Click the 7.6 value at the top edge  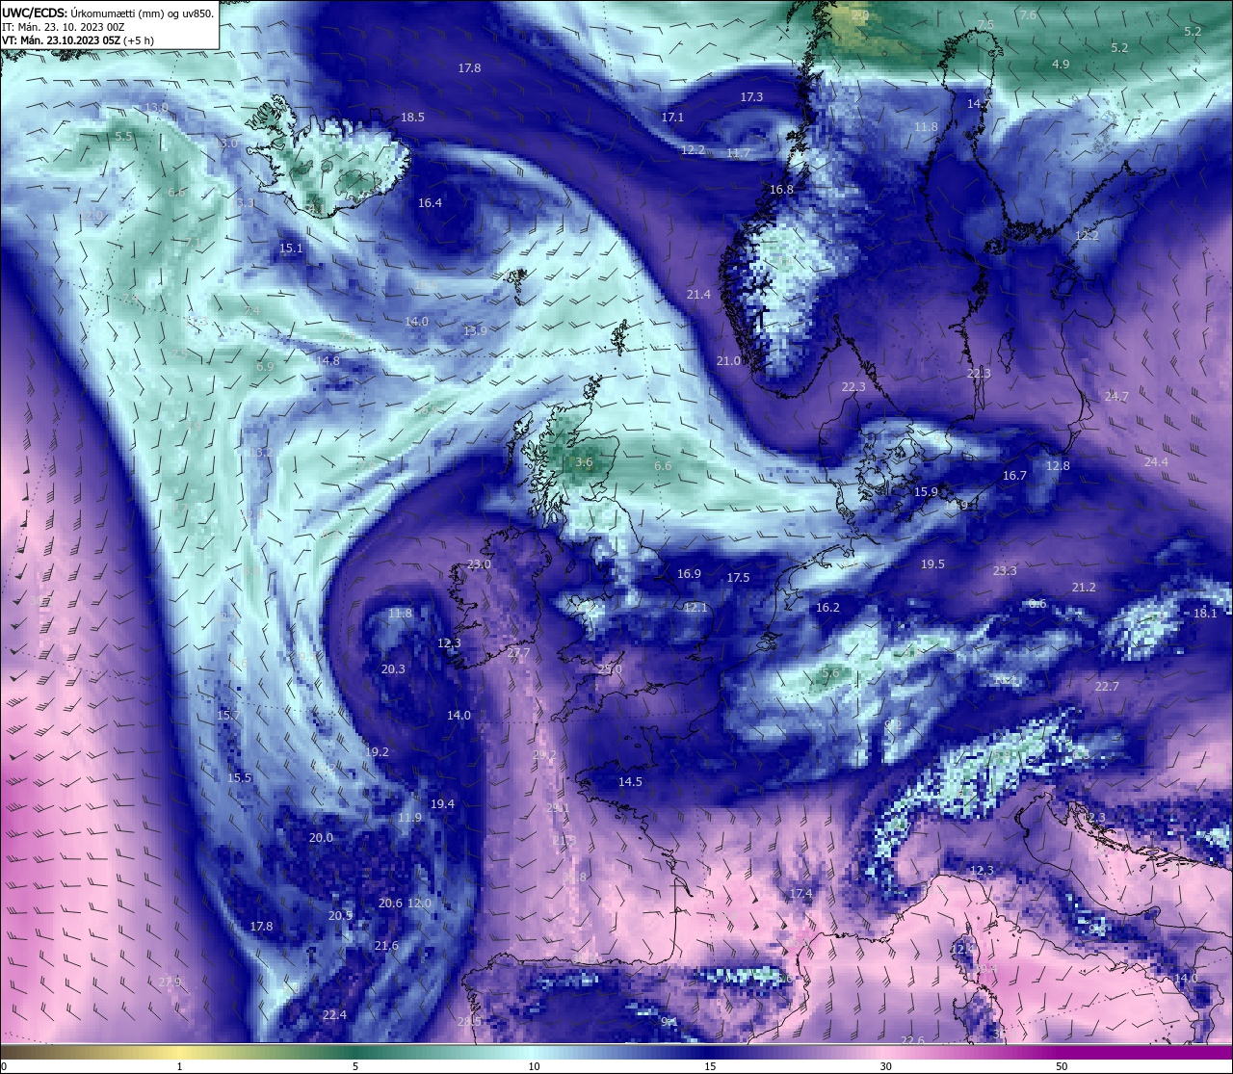tap(1028, 14)
